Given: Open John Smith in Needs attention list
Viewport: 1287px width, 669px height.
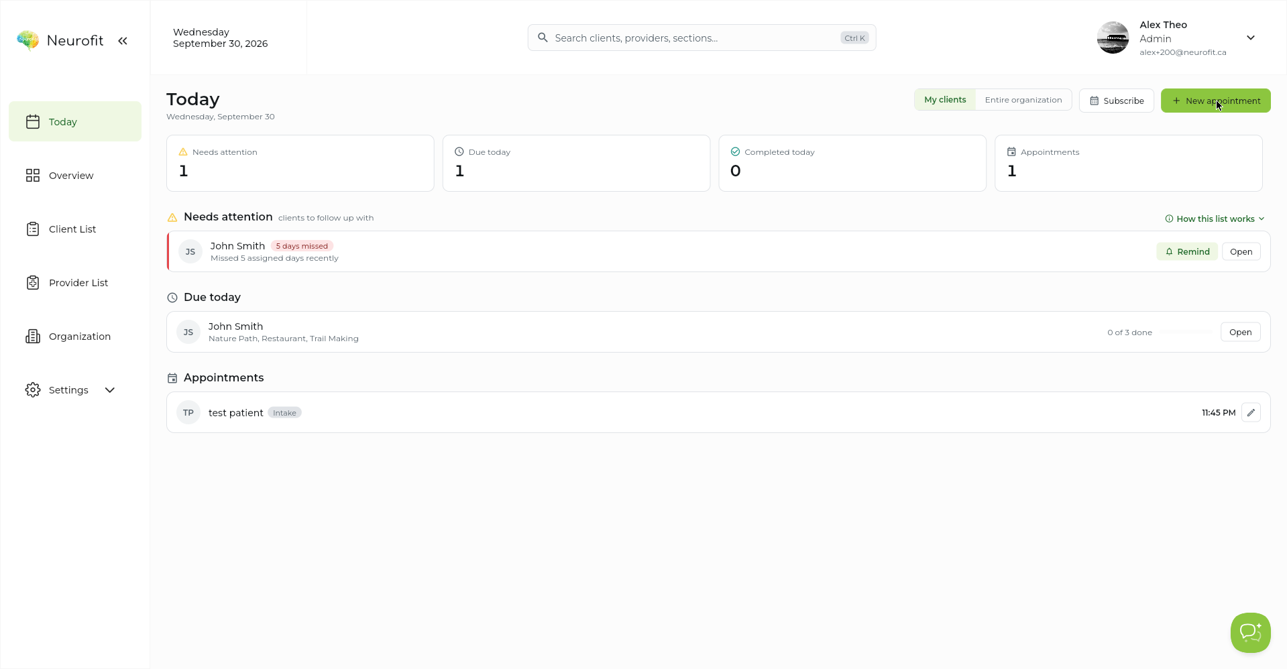Looking at the screenshot, I should [1241, 251].
